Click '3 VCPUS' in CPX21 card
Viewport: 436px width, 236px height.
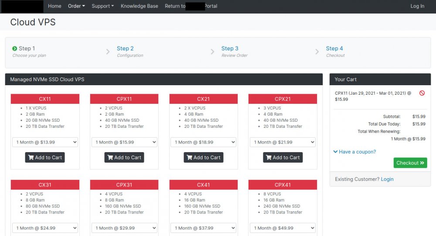[x=272, y=108]
